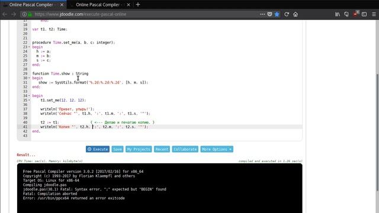Close the first Online Pascal Compiler tab
The image size is (379, 213).
62,5
